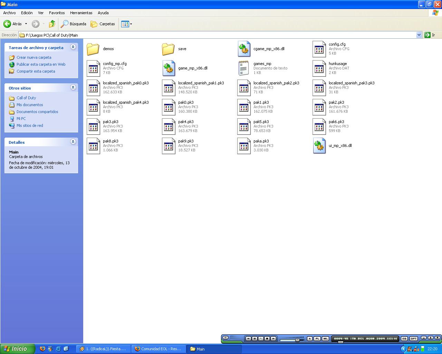442x354 pixels.
Task: Select the pak5.pk3 file icon
Action: tap(244, 127)
